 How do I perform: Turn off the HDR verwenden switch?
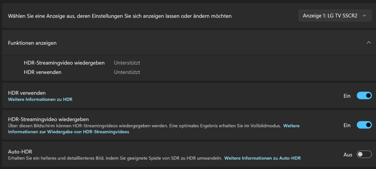364,96
